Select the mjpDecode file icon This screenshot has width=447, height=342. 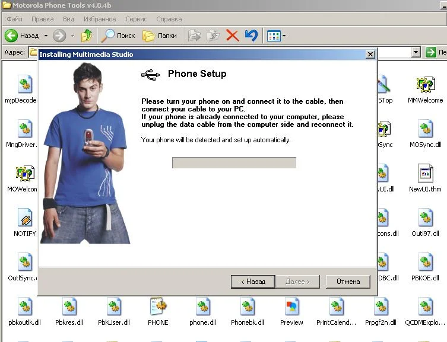(25, 84)
